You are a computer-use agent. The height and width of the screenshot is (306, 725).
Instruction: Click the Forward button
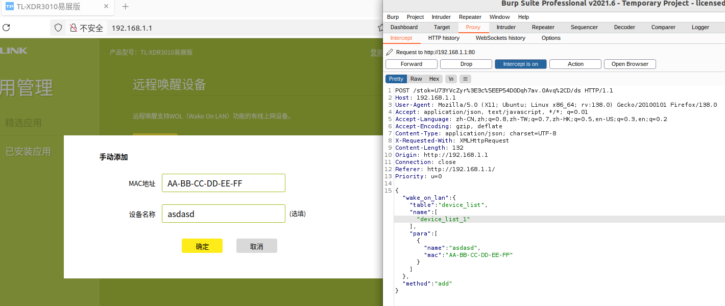coord(412,64)
